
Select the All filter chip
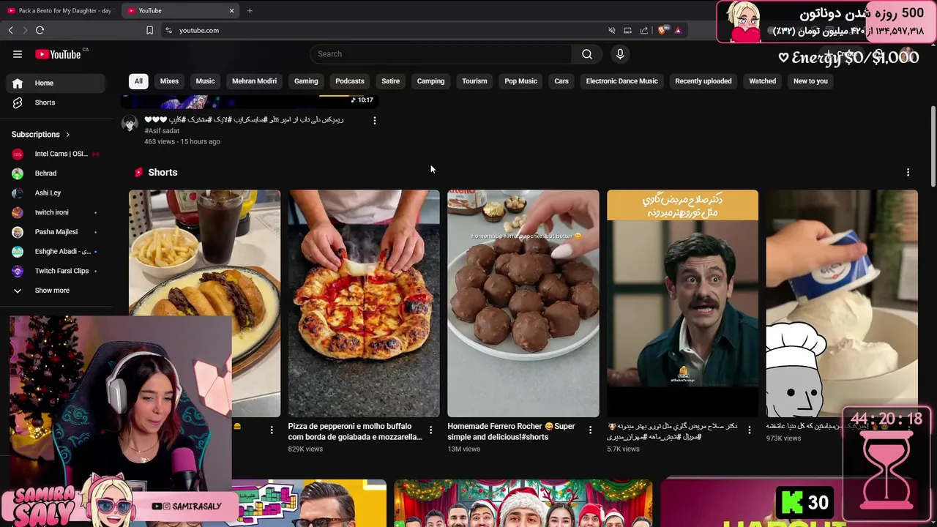coord(138,81)
